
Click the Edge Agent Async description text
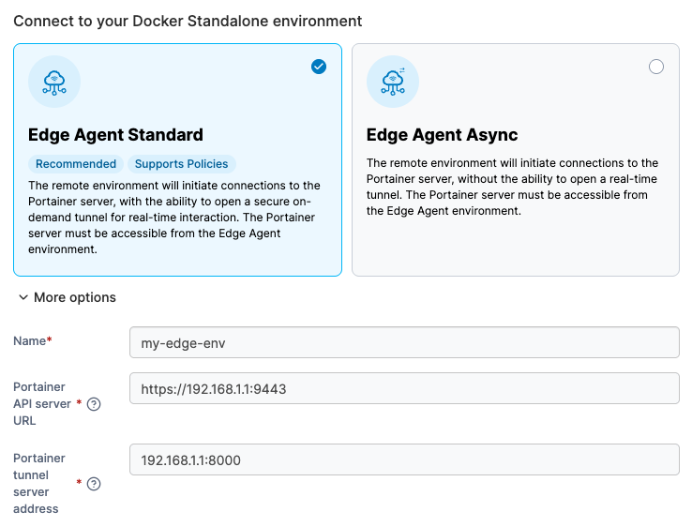pyautogui.click(x=512, y=187)
